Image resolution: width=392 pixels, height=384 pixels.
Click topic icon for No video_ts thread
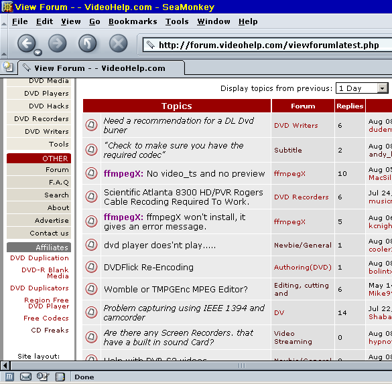coord(92,173)
